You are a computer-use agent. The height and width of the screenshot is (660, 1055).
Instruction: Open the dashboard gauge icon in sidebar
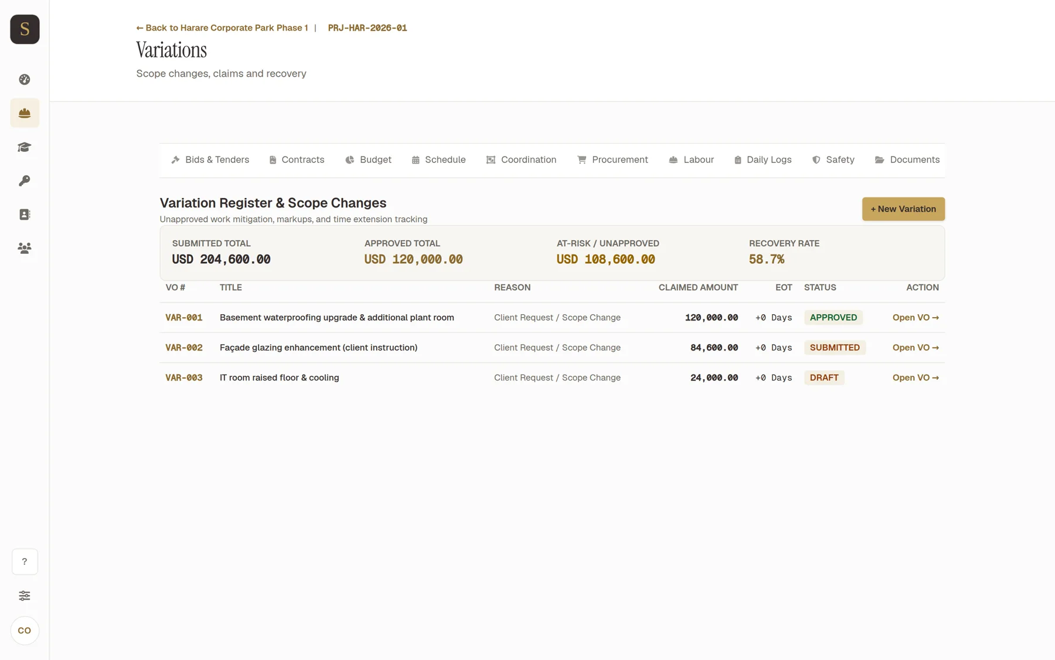click(x=25, y=79)
